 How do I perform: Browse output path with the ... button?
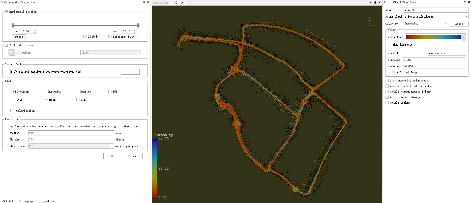coord(130,72)
